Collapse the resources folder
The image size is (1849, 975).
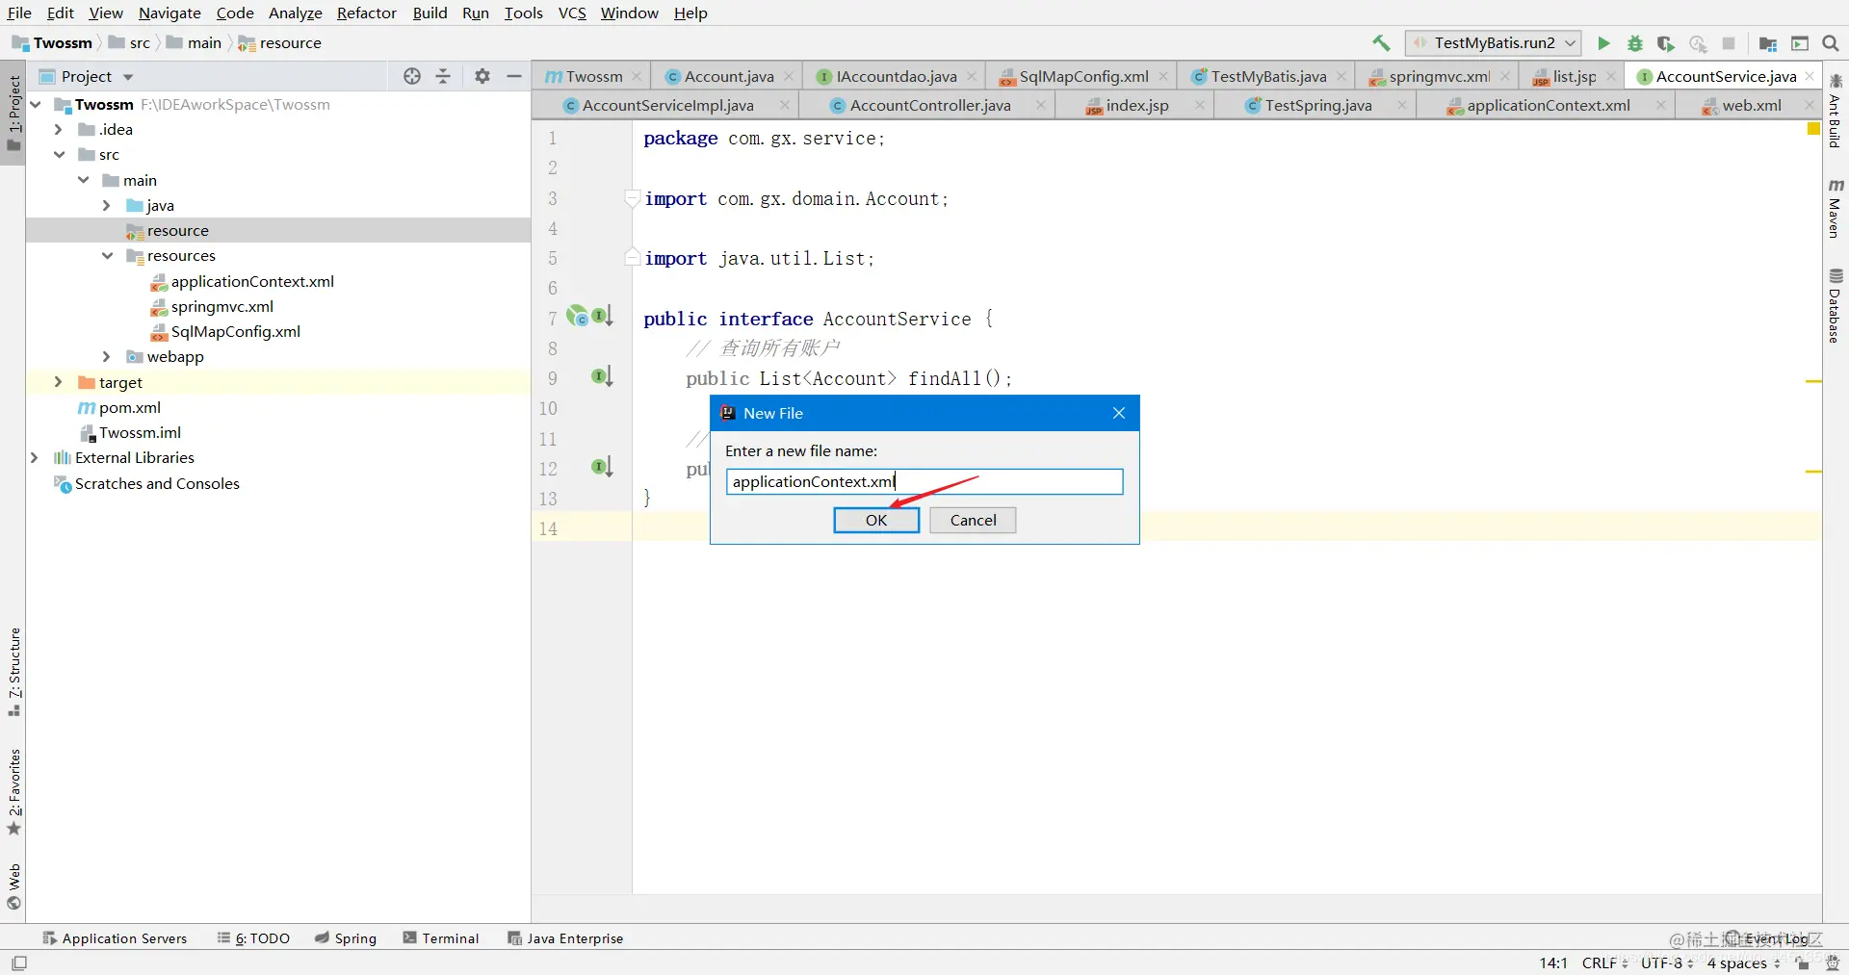click(107, 255)
